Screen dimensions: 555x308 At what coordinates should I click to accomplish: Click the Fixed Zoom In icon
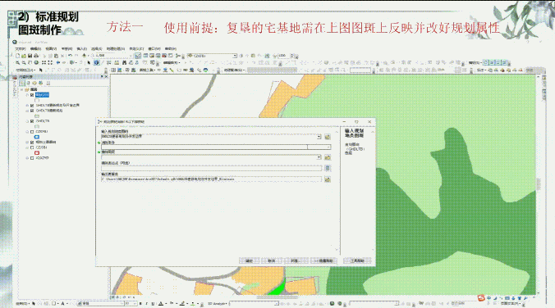click(x=44, y=62)
